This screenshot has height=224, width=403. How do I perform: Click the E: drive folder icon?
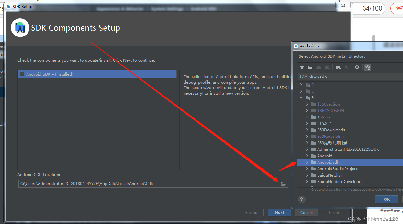308,91
